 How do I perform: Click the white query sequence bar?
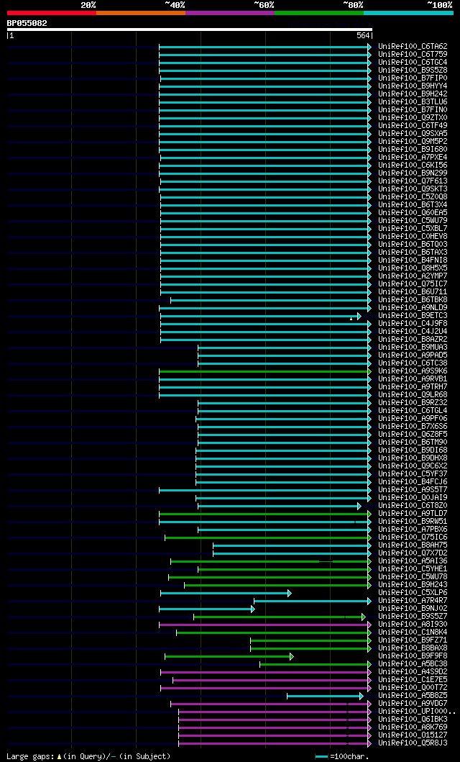click(x=189, y=30)
